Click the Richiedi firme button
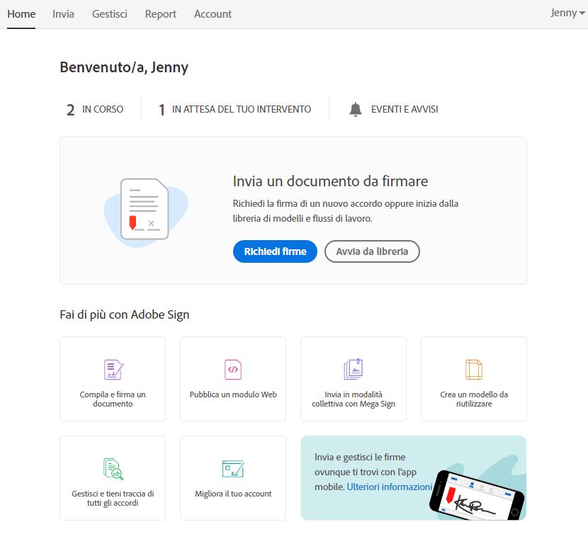This screenshot has height=539, width=588. [x=275, y=251]
